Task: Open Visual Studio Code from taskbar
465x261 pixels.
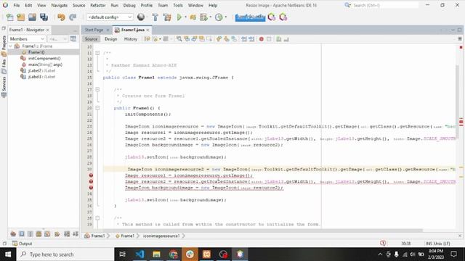Action: [x=139, y=254]
